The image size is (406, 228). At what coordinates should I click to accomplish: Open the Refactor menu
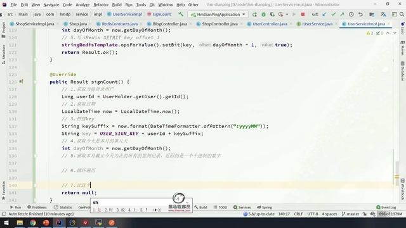pyautogui.click(x=101, y=4)
